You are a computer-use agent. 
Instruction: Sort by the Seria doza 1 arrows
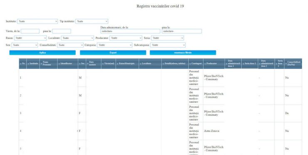tap(243, 64)
